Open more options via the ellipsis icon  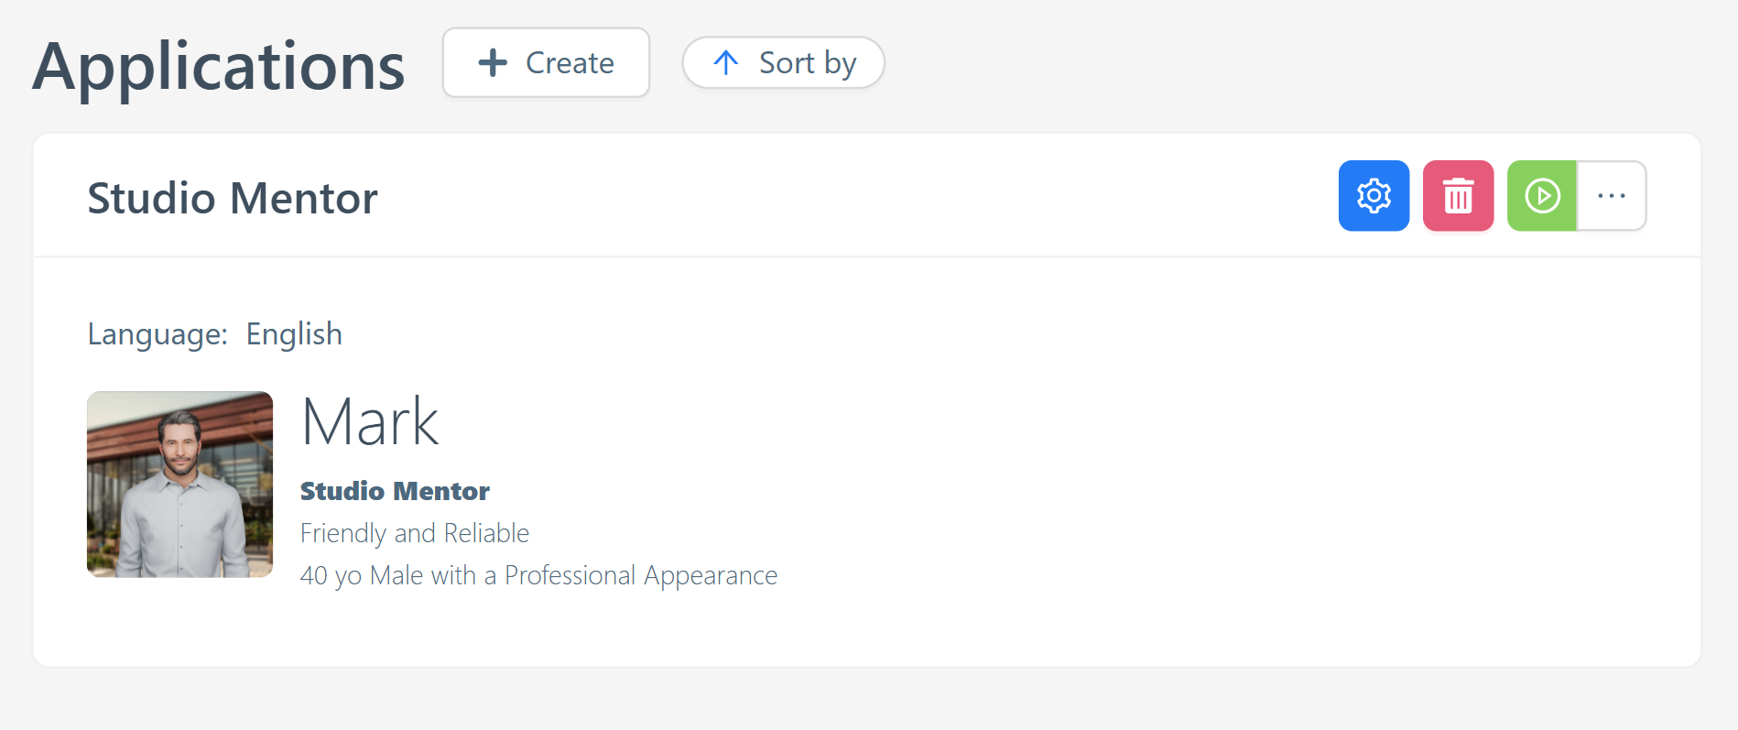[1612, 195]
